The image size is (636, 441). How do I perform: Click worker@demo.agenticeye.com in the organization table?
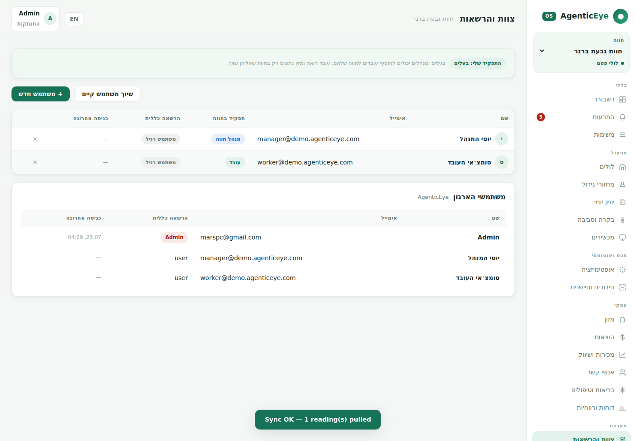[x=248, y=278]
